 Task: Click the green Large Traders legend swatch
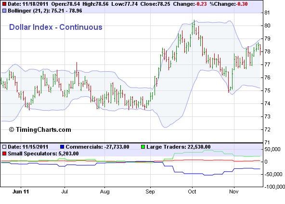(x=143, y=147)
